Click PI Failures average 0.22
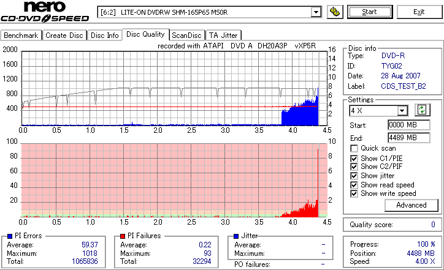Image resolution: width=444 pixels, height=270 pixels. pos(205,244)
